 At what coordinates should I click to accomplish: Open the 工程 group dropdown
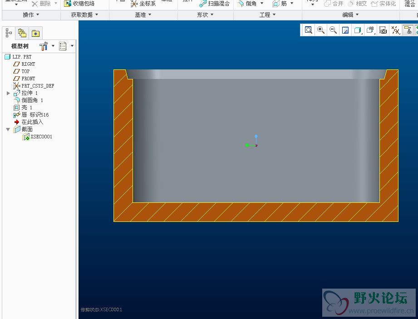[x=267, y=15]
